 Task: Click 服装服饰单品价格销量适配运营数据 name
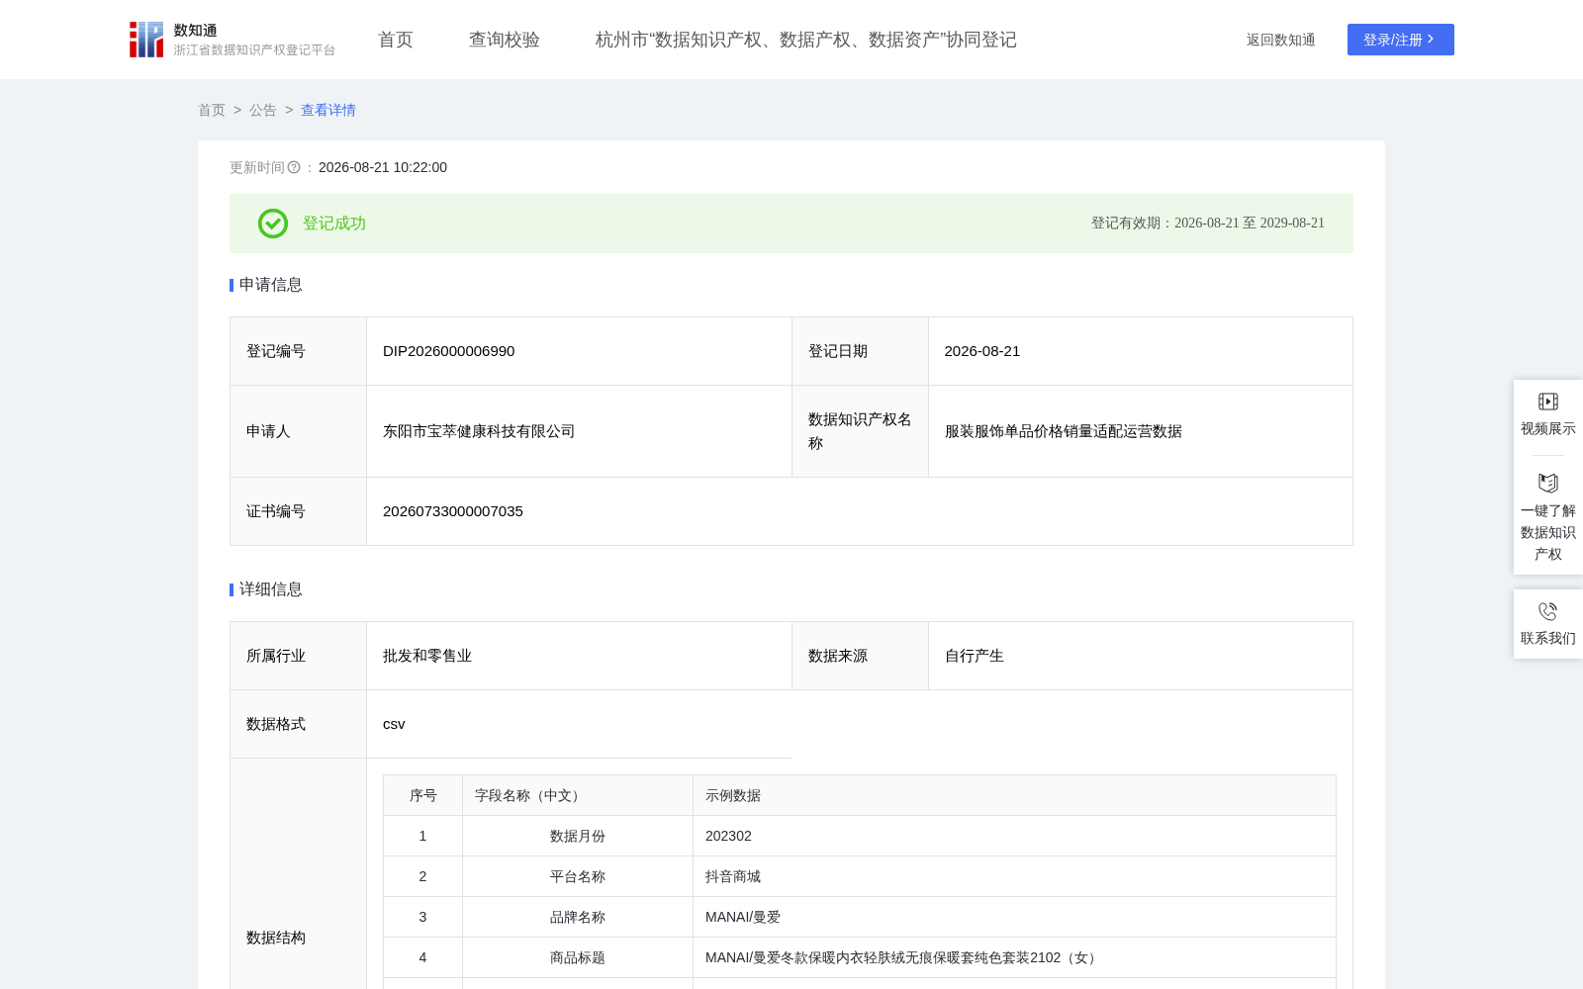click(1064, 431)
